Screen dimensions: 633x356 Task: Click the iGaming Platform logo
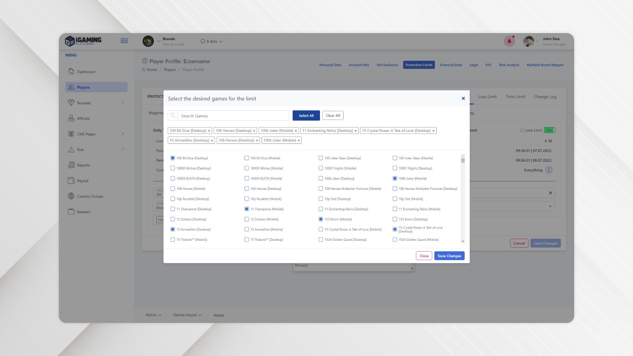[x=84, y=41]
